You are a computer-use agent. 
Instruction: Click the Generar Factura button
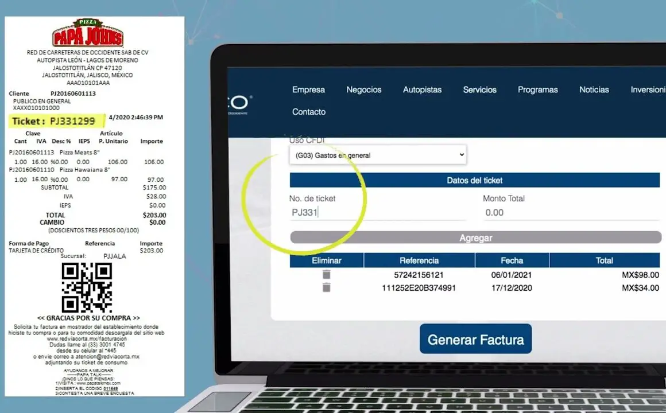coord(476,339)
